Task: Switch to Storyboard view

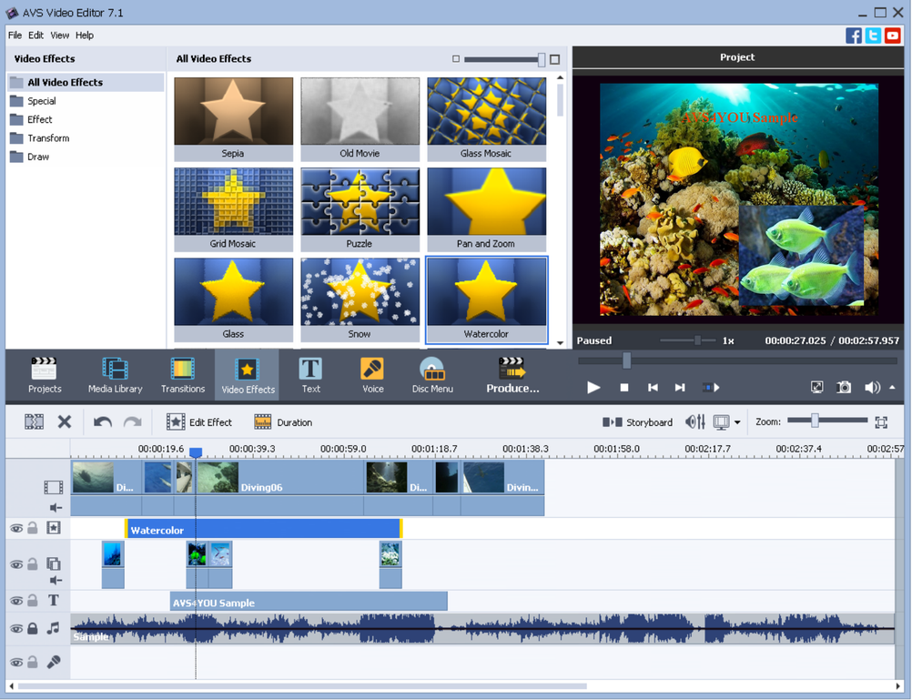Action: click(x=637, y=421)
